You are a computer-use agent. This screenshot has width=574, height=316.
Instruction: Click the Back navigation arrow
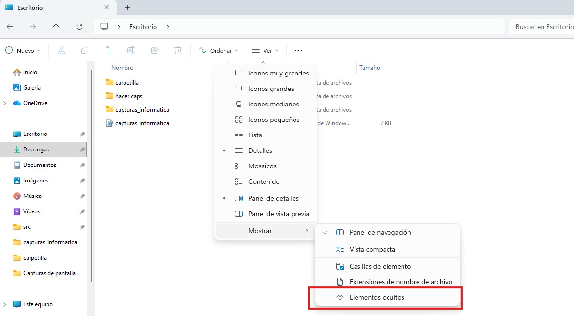10,26
